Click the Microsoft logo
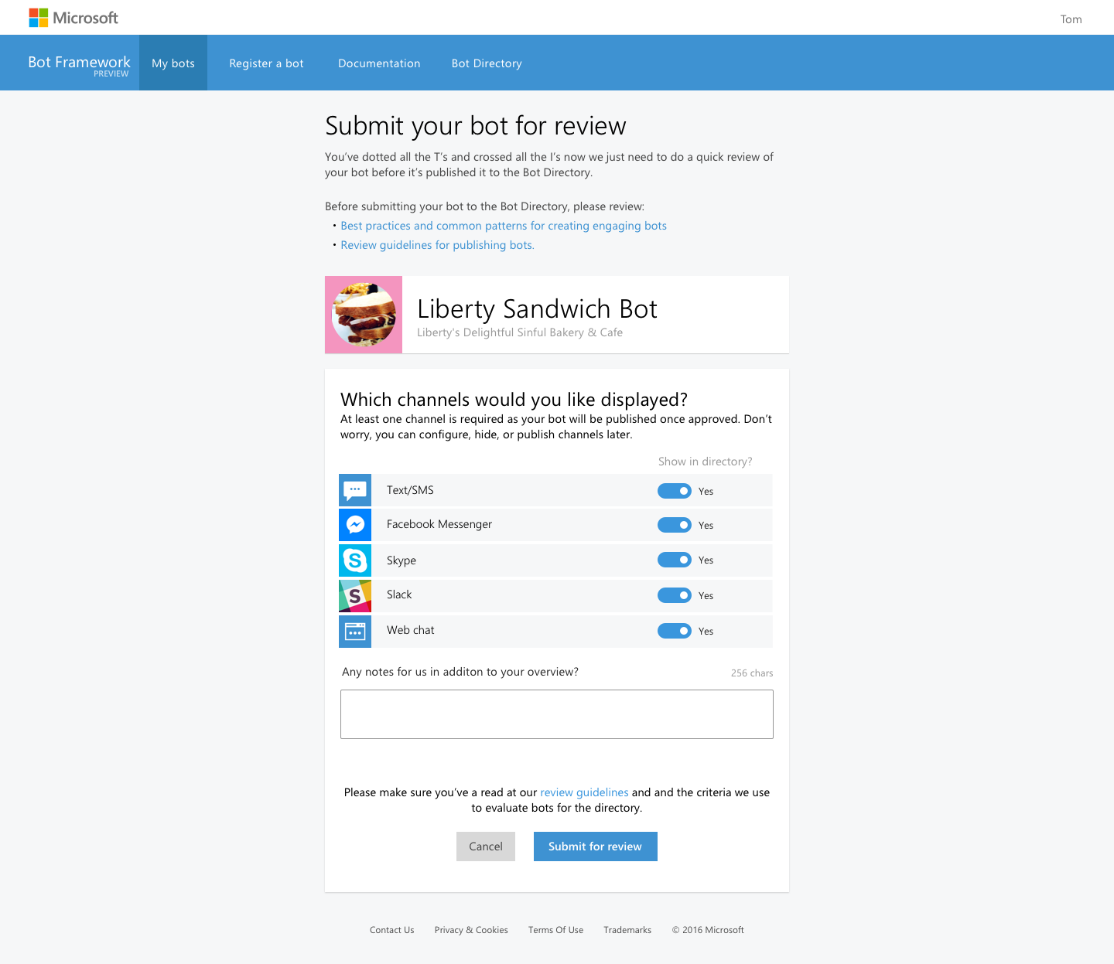 point(73,18)
